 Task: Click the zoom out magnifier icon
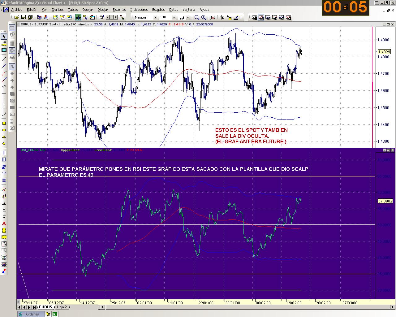click(x=197, y=17)
